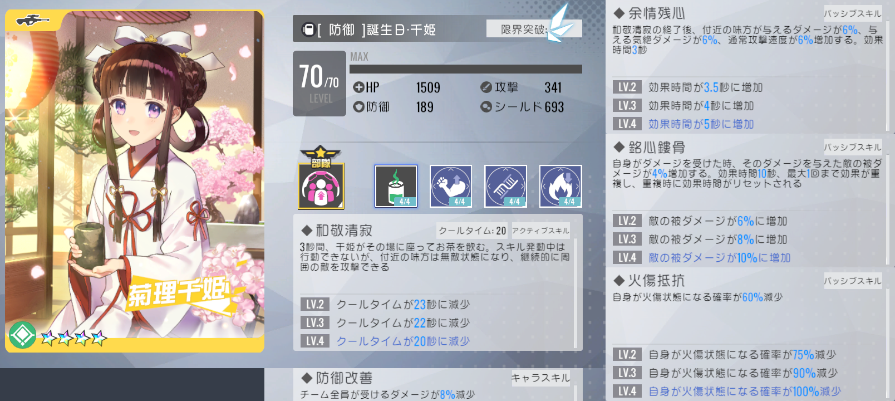This screenshot has height=401, width=895.
Task: Select the tea cup skill icon
Action: click(396, 186)
